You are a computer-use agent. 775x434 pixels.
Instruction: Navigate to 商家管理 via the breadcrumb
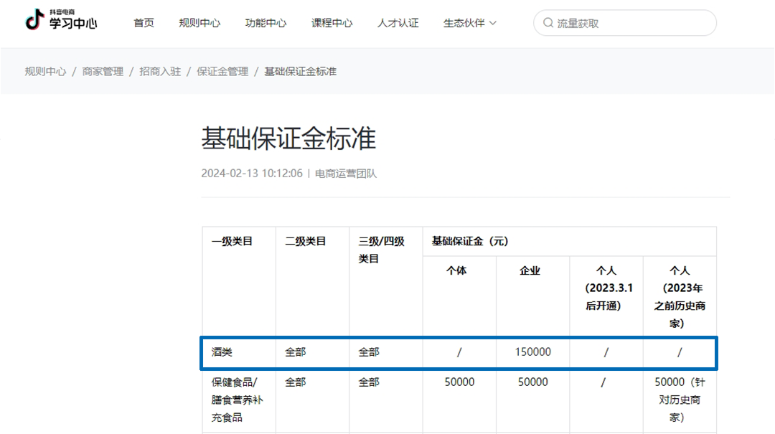[103, 71]
